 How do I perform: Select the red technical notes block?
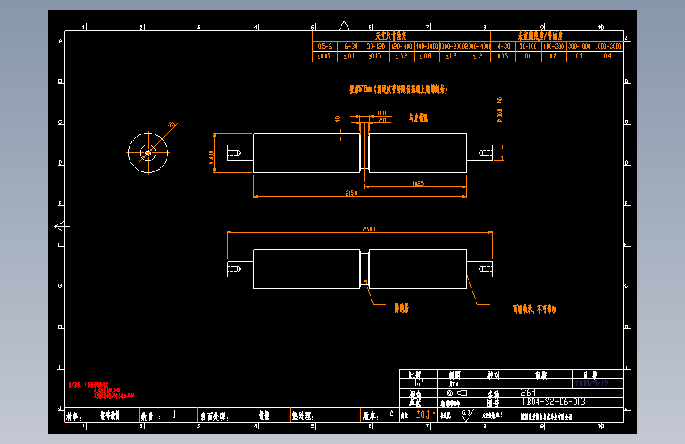coord(101,390)
